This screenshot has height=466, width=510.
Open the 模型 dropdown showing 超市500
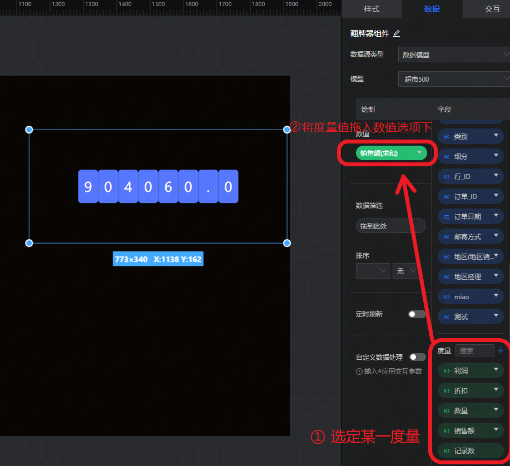pyautogui.click(x=454, y=79)
